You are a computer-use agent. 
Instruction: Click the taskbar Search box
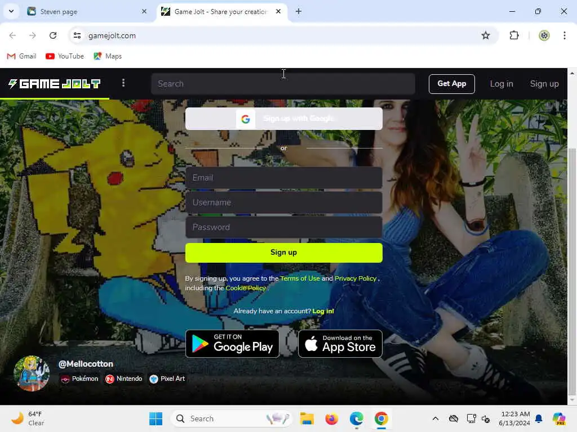click(x=232, y=418)
